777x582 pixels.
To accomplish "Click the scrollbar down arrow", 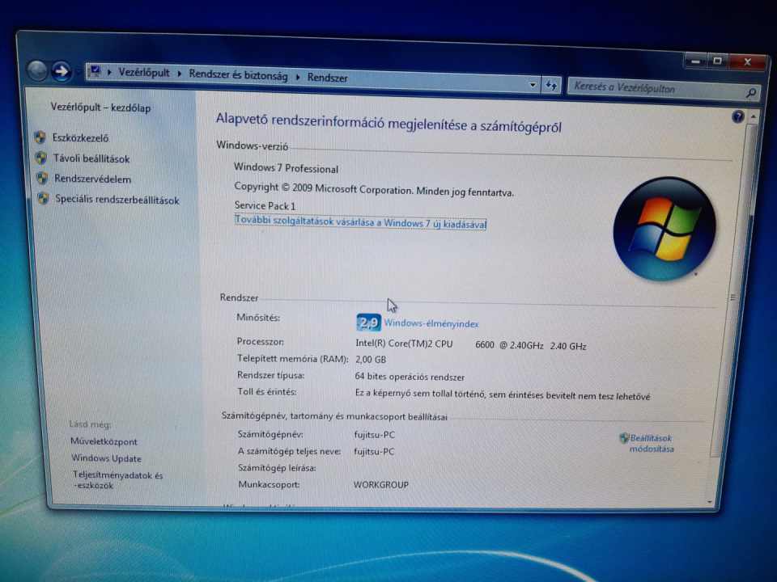I will (x=710, y=502).
